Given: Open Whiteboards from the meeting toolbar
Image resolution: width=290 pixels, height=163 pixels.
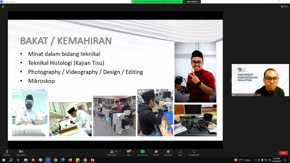Looking at the screenshot, I should [194, 152].
